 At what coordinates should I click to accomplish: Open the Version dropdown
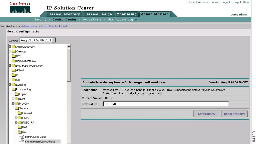[54, 40]
